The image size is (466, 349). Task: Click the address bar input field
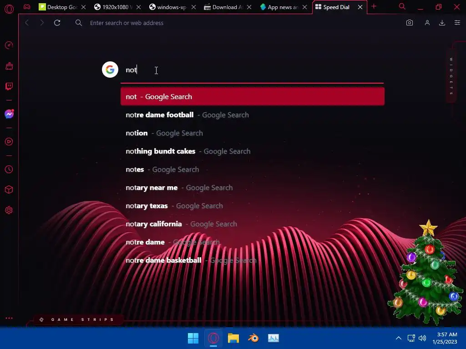[x=238, y=23]
